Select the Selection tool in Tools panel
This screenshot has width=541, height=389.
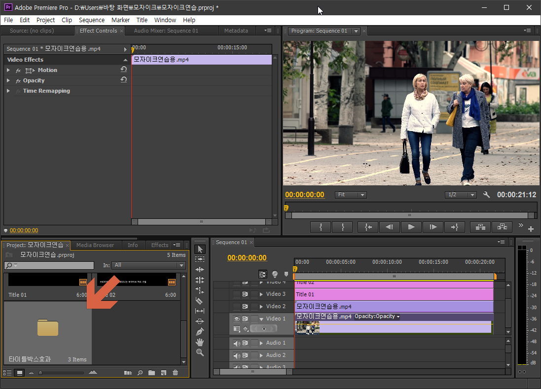pyautogui.click(x=200, y=249)
